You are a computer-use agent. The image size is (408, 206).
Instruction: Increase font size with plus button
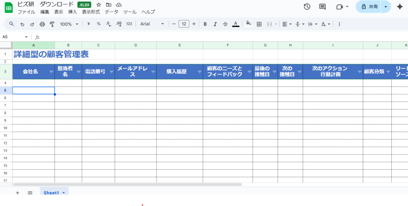click(194, 24)
